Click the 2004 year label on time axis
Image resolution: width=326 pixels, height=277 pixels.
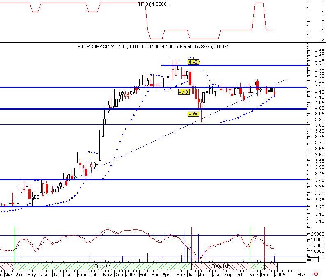point(131,275)
